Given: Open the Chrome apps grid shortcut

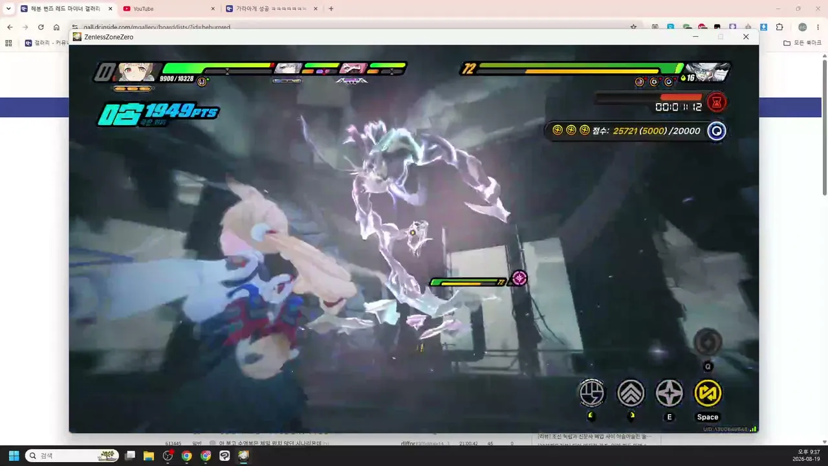Looking at the screenshot, I should [8, 43].
